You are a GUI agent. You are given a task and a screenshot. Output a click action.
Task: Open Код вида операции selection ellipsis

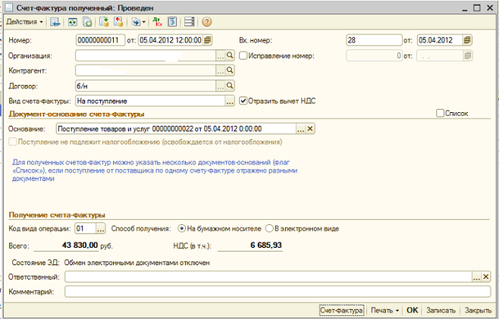[100, 228]
